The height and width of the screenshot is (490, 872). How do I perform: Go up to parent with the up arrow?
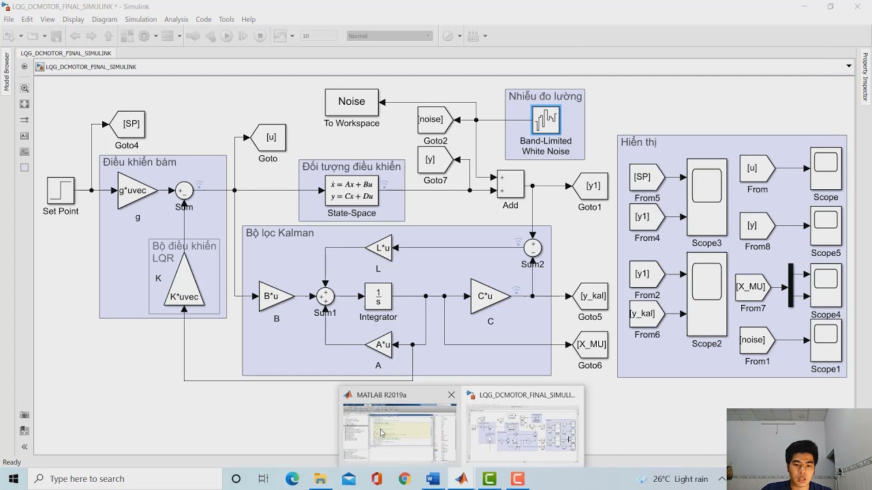108,36
